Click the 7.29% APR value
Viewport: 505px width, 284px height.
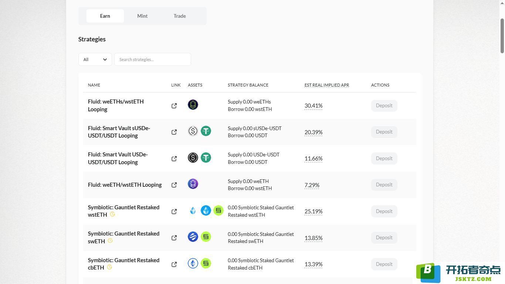[x=312, y=185]
